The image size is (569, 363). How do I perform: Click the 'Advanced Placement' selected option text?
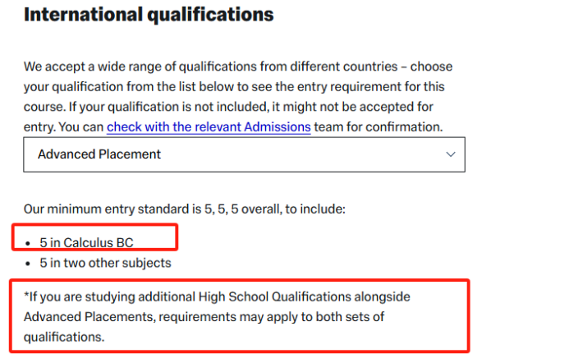[99, 154]
